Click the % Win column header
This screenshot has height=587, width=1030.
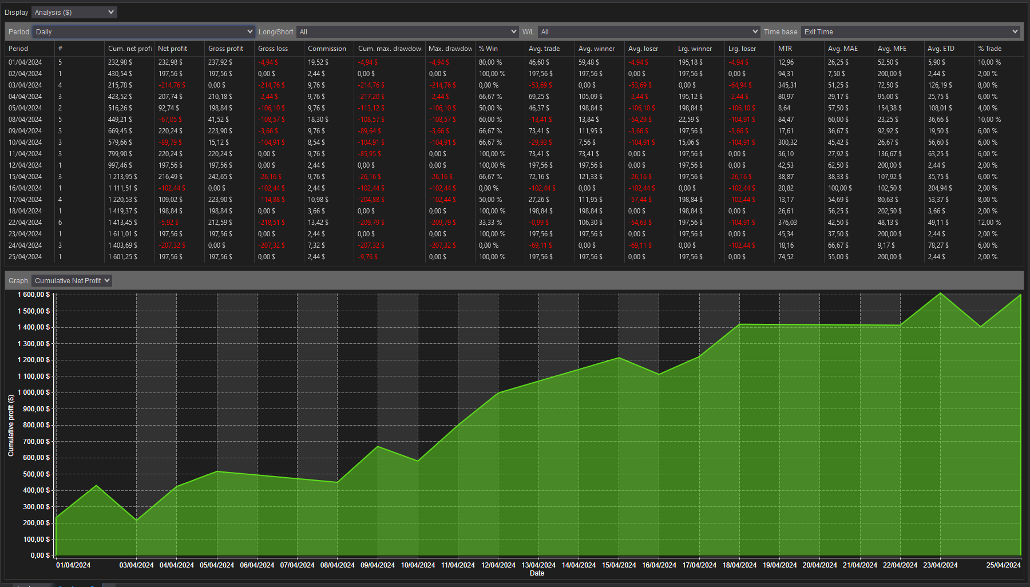click(x=500, y=49)
